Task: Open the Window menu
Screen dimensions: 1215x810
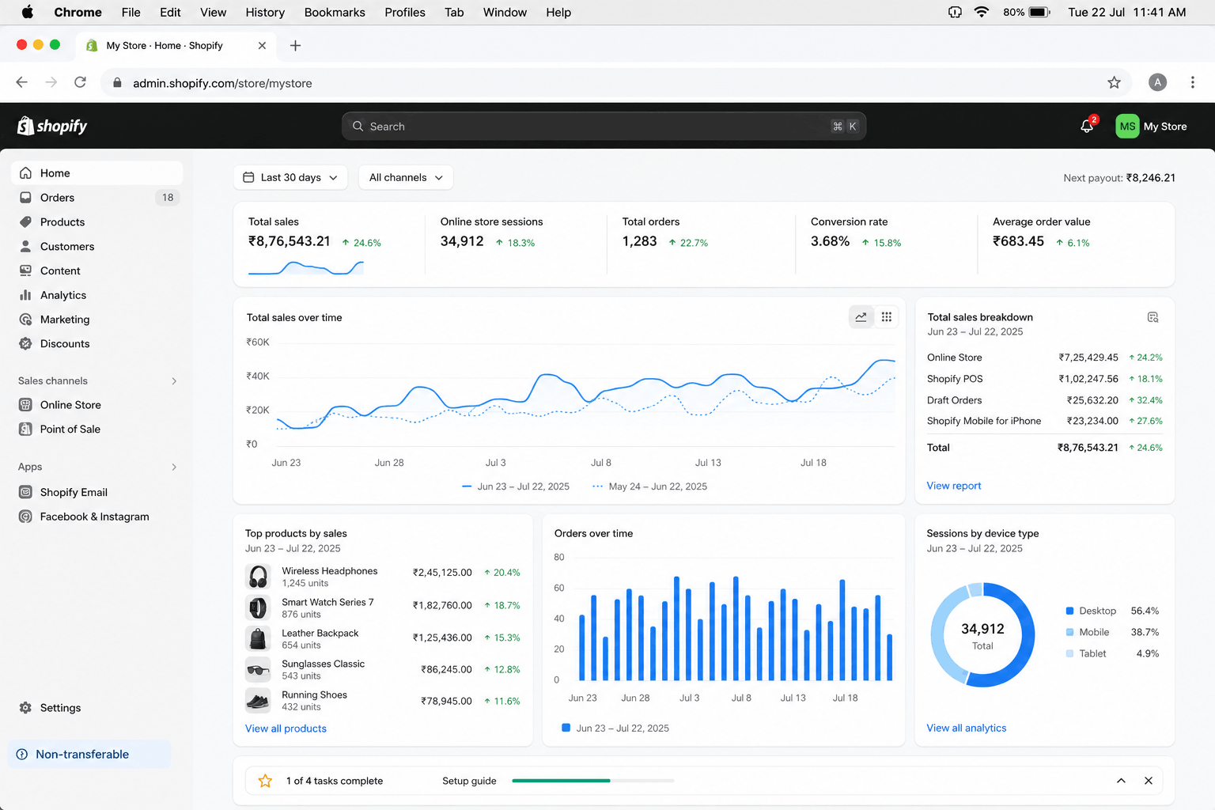Action: [x=505, y=12]
